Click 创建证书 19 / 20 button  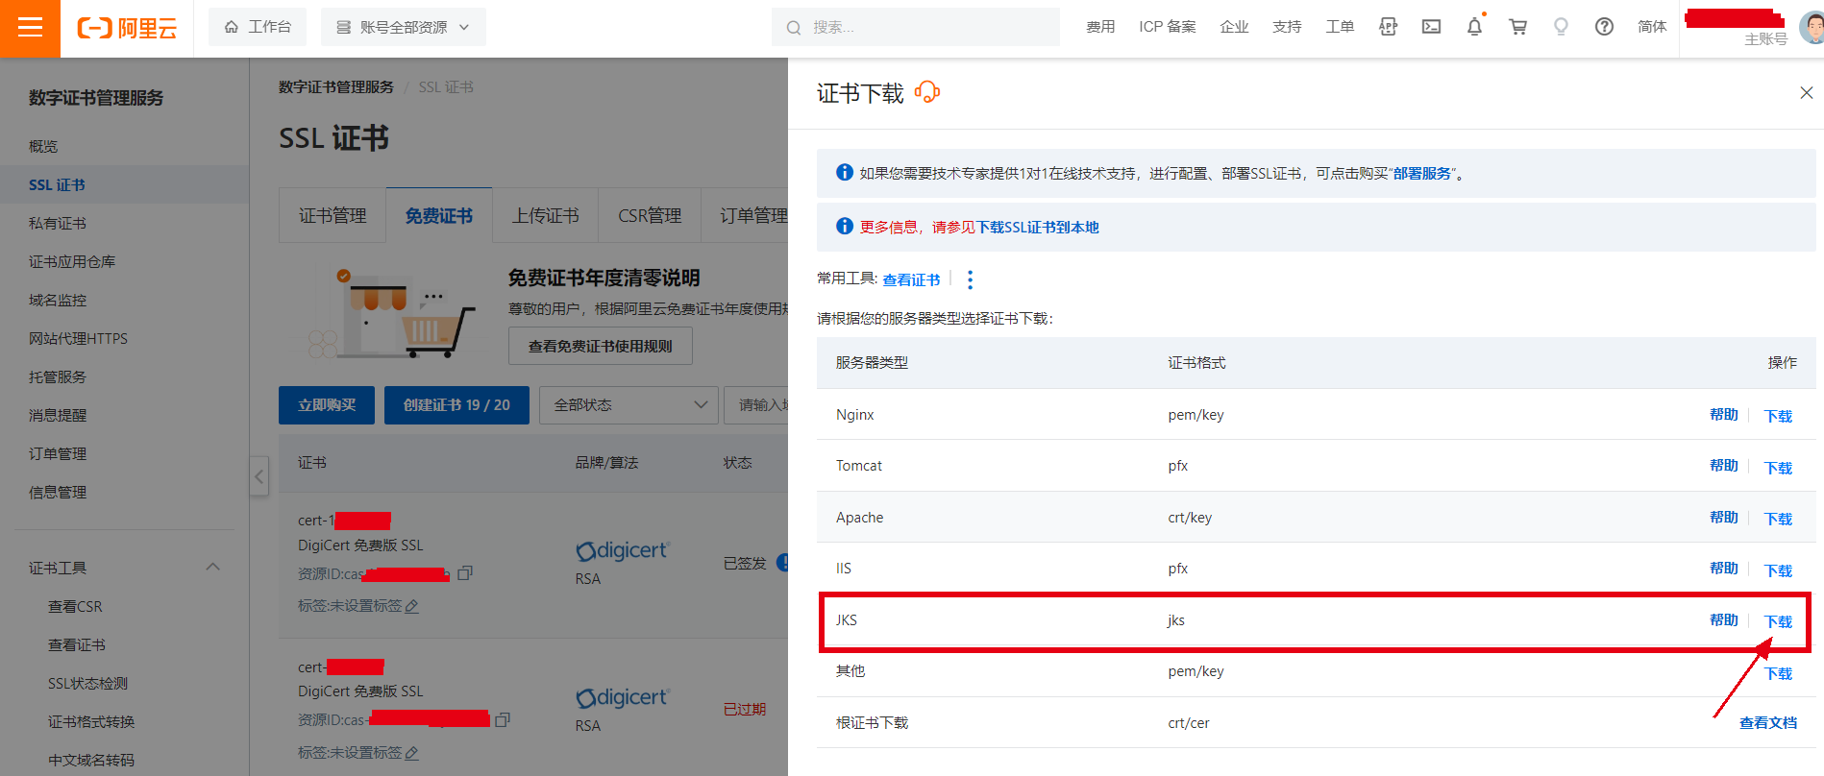click(x=456, y=405)
